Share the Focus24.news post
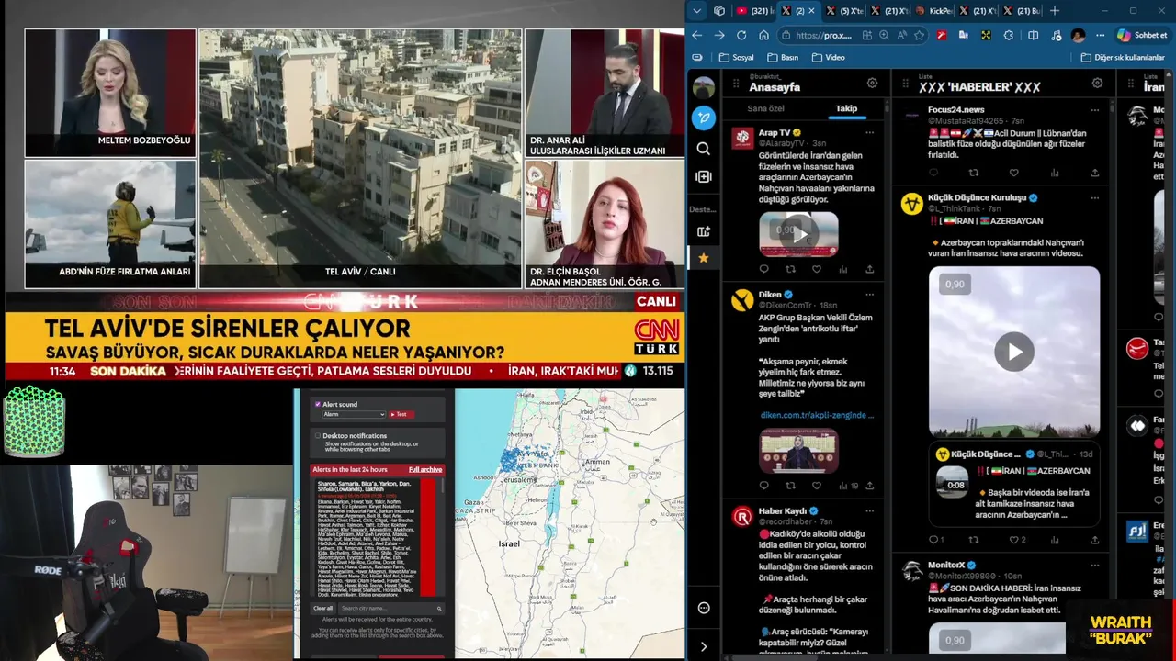Image resolution: width=1176 pixels, height=661 pixels. [x=1094, y=173]
